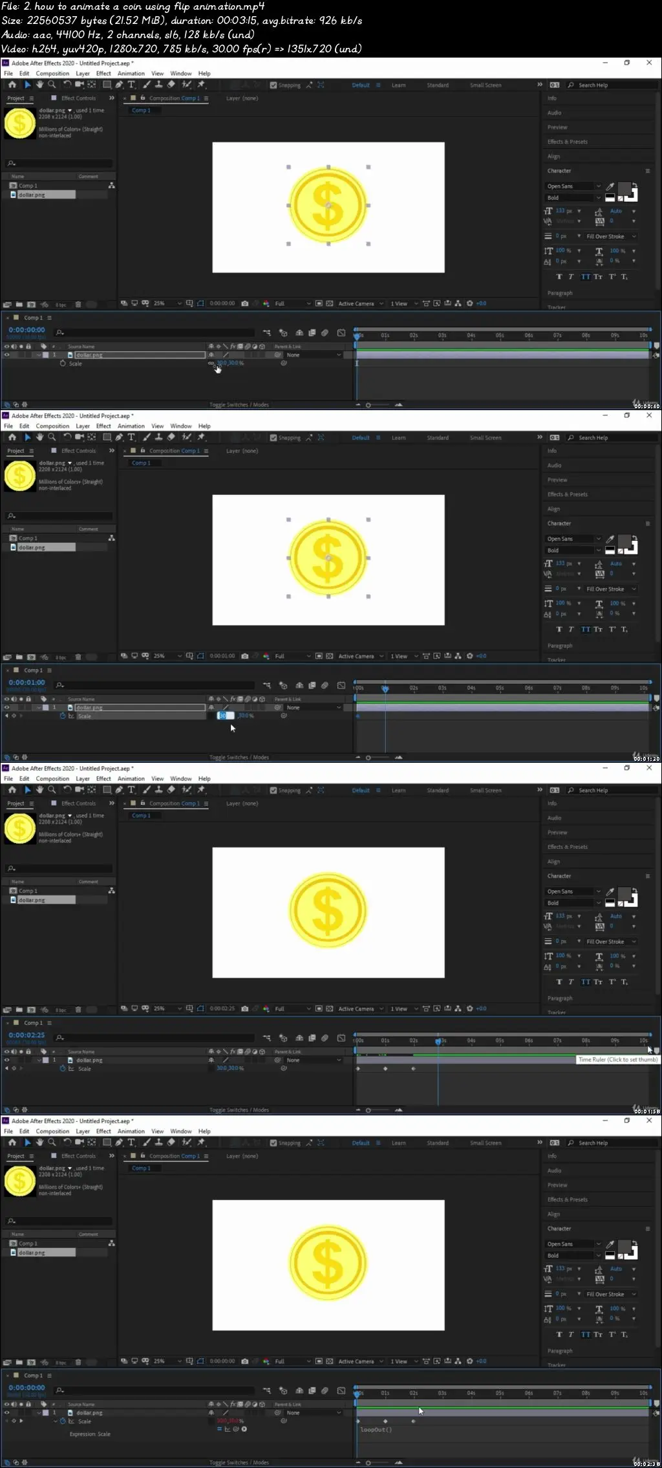Click playhead at 01s in frame stamped 00:01:20
Image resolution: width=662 pixels, height=1468 pixels.
click(x=385, y=689)
